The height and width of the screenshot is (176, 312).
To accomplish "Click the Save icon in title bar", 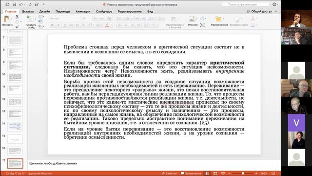I will point(14,4).
